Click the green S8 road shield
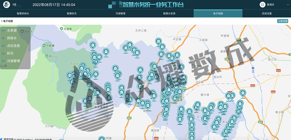Viewport: 291px width, 140px height. [179, 100]
